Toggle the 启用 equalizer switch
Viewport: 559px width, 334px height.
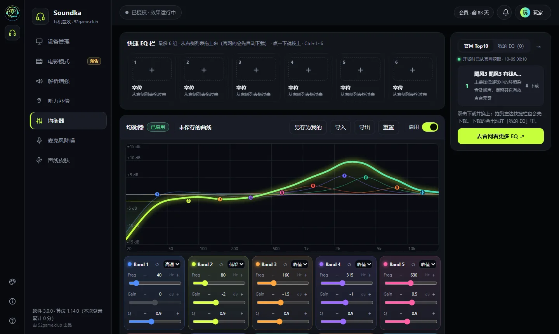[430, 127]
